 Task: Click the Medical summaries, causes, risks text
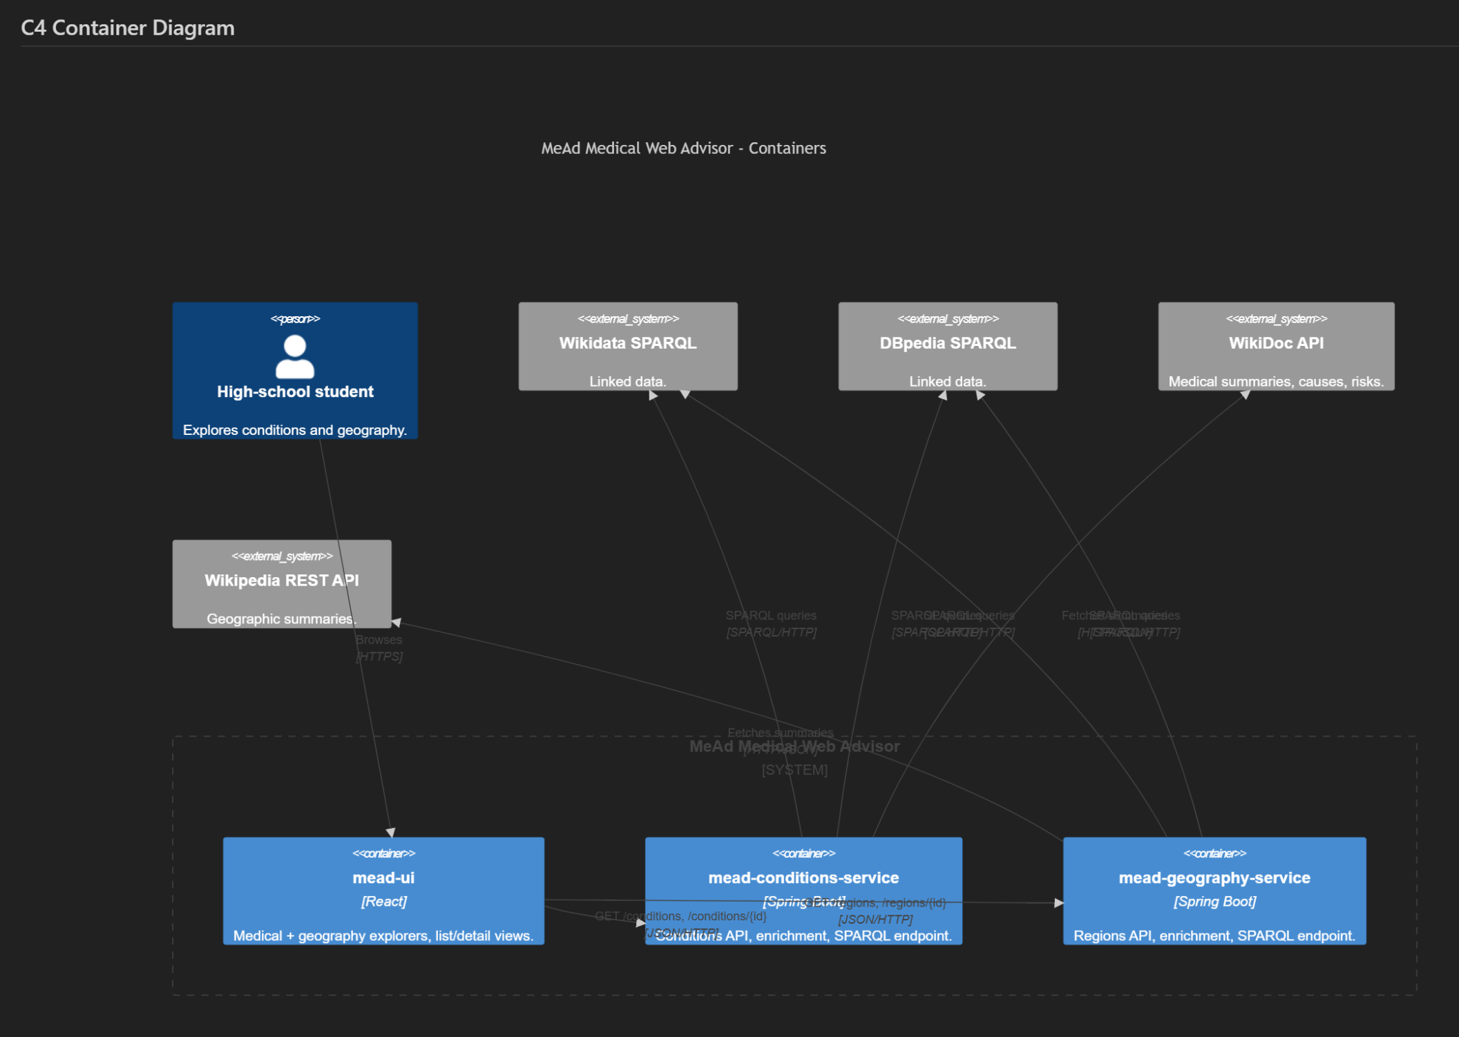(x=1275, y=382)
